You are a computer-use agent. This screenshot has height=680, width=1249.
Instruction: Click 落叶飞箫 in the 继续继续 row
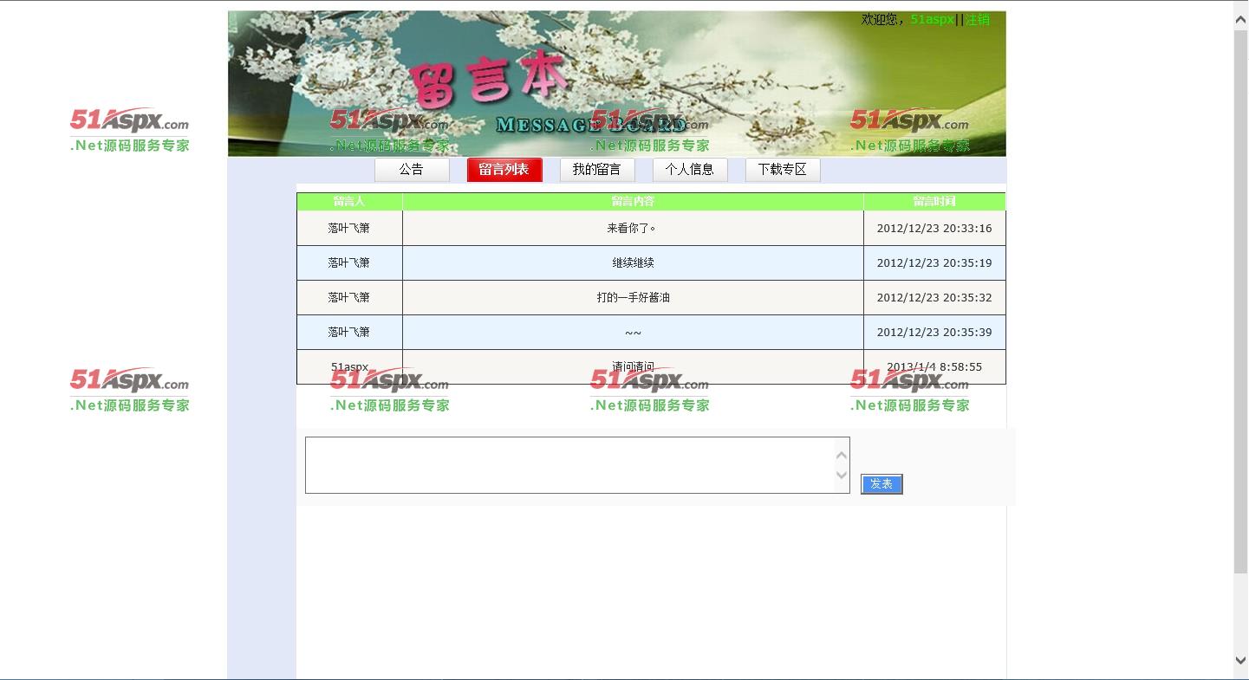tap(349, 262)
